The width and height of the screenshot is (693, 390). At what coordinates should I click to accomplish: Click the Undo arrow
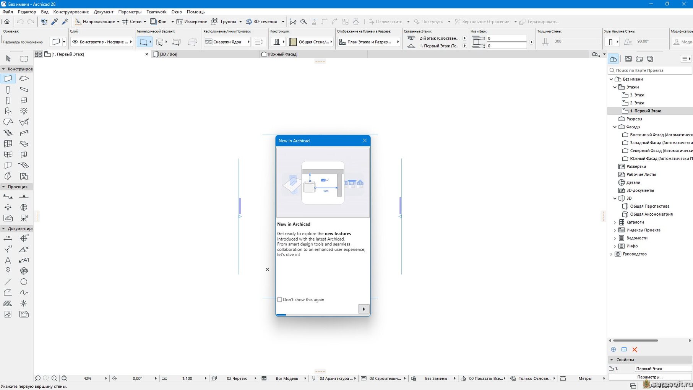(20, 21)
